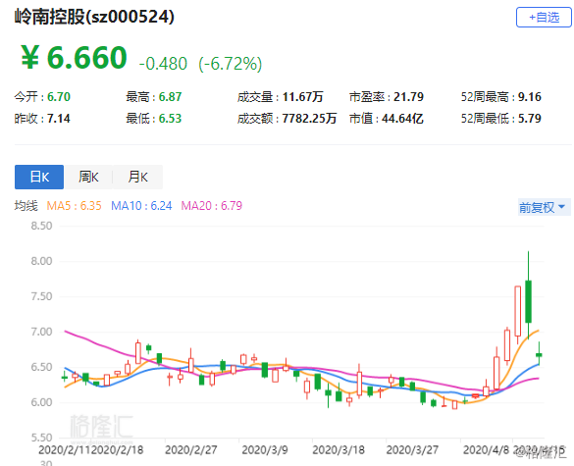Add stock via +自选 button
Viewport: 574px width, 466px height.
point(544,18)
